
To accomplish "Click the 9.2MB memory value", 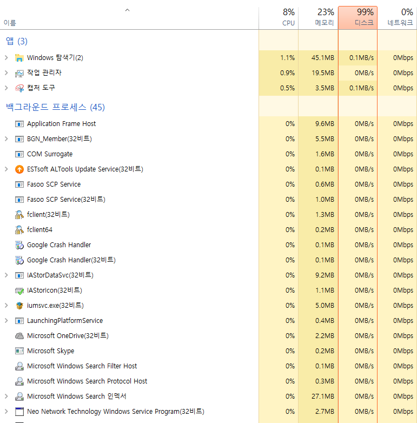I will point(325,275).
